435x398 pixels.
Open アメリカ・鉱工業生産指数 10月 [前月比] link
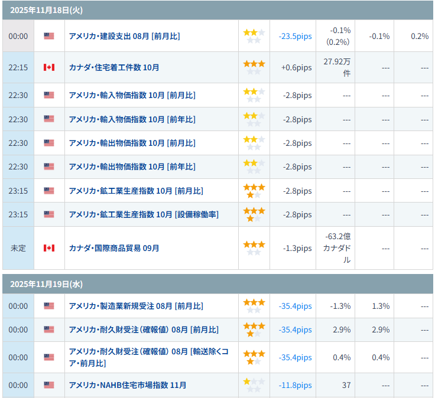[136, 191]
